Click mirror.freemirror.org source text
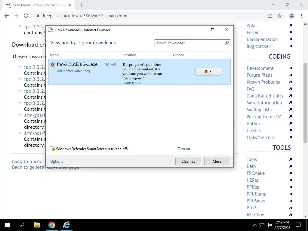308x231 pixels. (73, 71)
